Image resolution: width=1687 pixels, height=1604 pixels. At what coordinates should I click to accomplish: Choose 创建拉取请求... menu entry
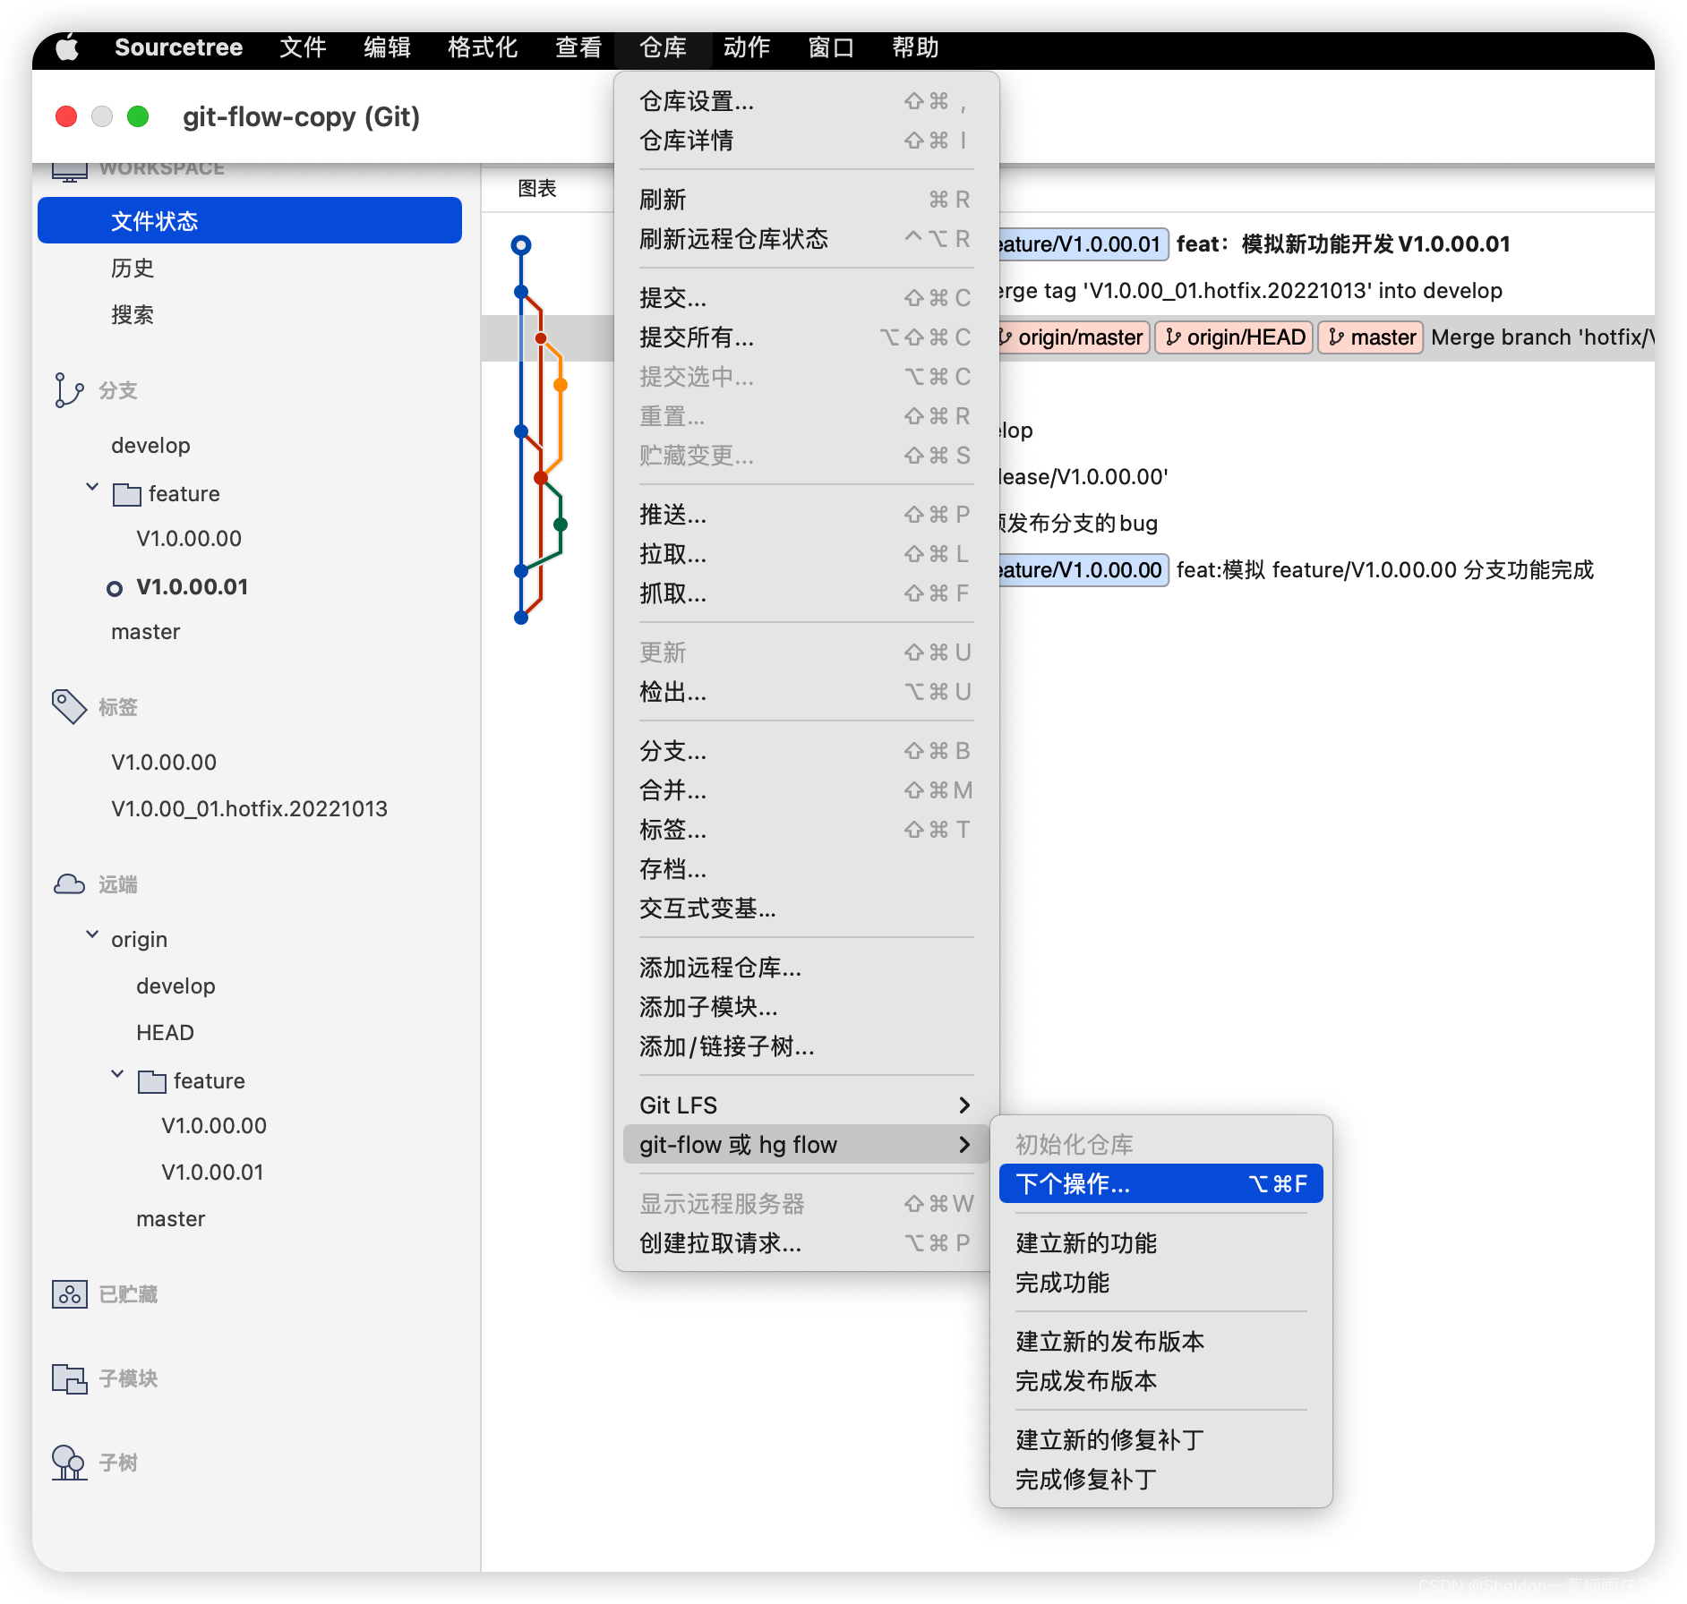pos(806,1243)
